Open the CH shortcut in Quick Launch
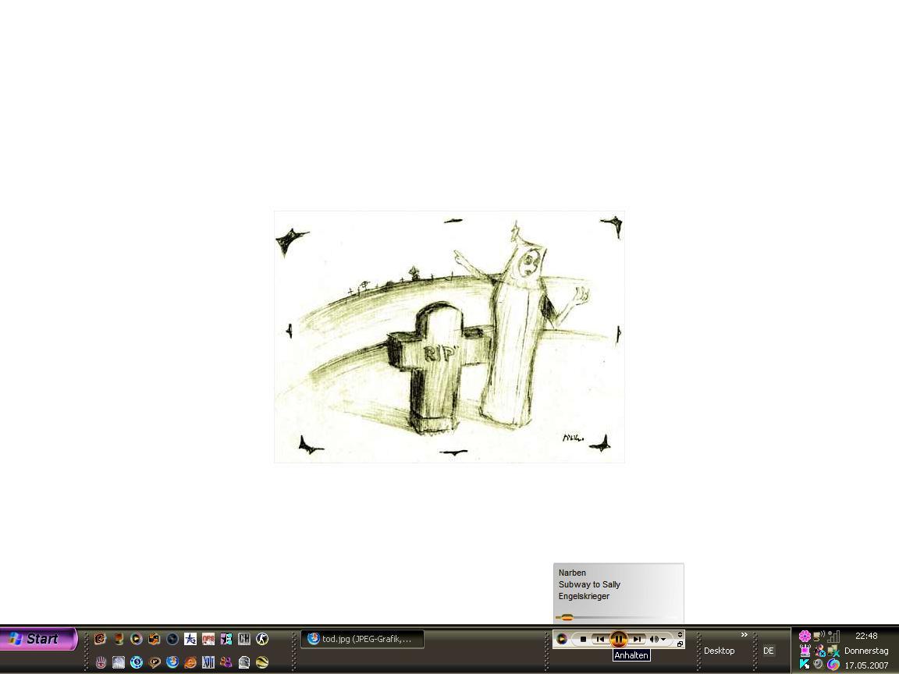 (244, 639)
